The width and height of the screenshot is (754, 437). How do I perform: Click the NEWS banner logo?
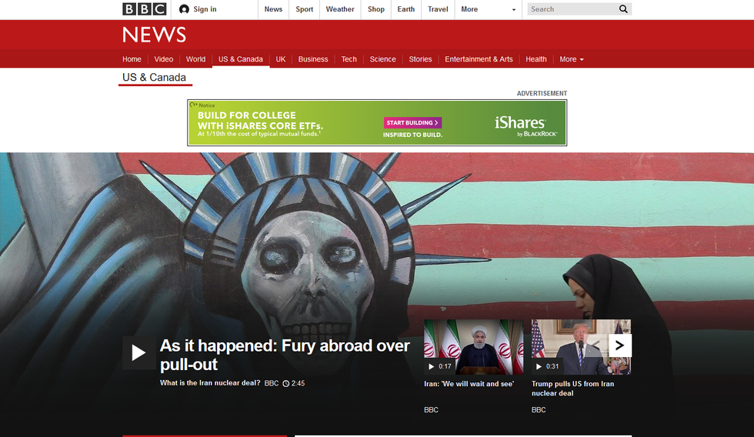click(154, 35)
